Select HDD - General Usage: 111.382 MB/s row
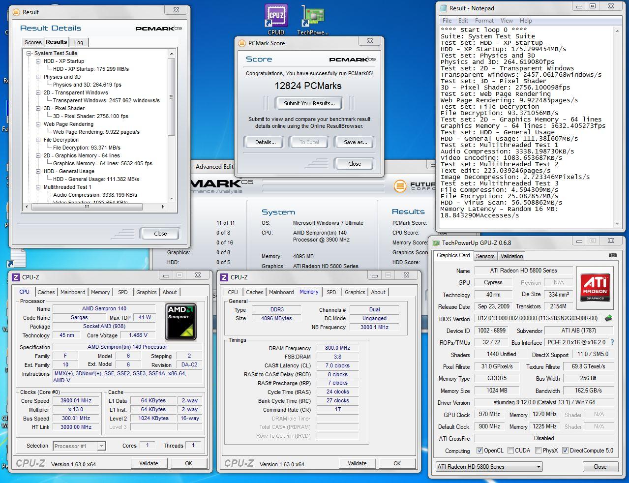This screenshot has width=629, height=483. tap(96, 179)
